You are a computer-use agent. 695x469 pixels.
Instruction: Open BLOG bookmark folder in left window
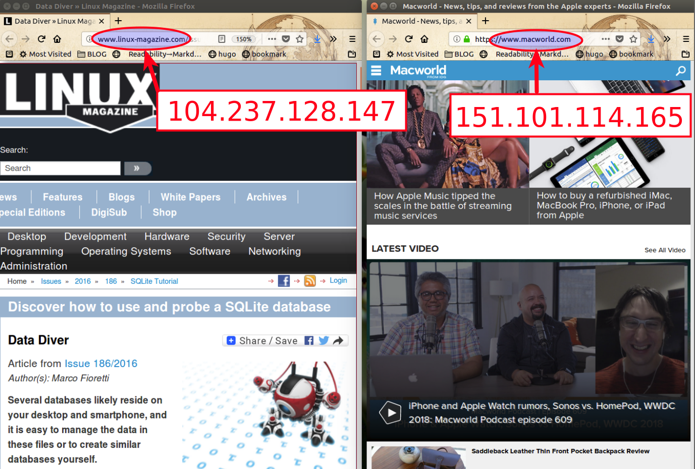[x=92, y=54]
